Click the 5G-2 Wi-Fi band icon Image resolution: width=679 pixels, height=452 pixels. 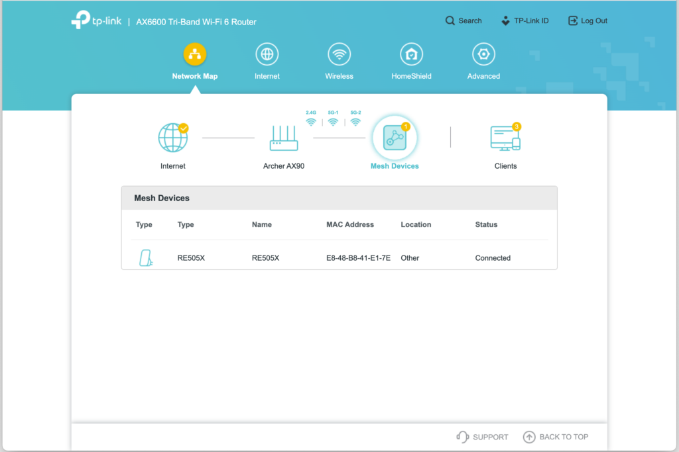(355, 122)
